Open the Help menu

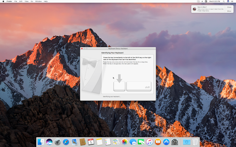[x=46, y=1]
